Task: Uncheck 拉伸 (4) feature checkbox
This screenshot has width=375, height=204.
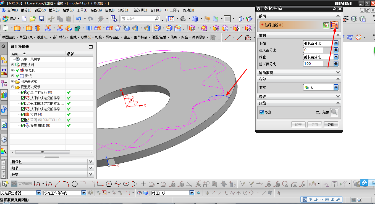Action: point(23,114)
